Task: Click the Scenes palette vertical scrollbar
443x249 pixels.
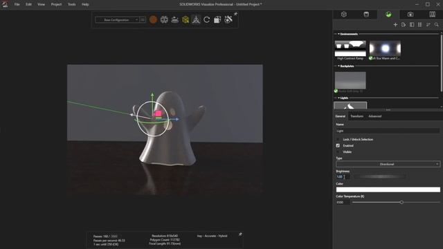Action: [442, 62]
